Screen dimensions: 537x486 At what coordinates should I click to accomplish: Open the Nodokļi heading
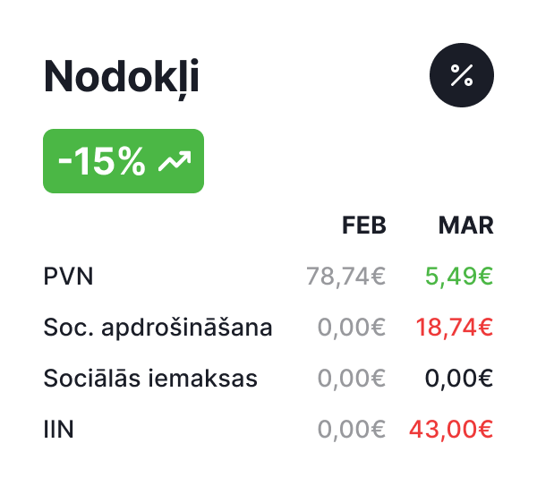pyautogui.click(x=121, y=77)
